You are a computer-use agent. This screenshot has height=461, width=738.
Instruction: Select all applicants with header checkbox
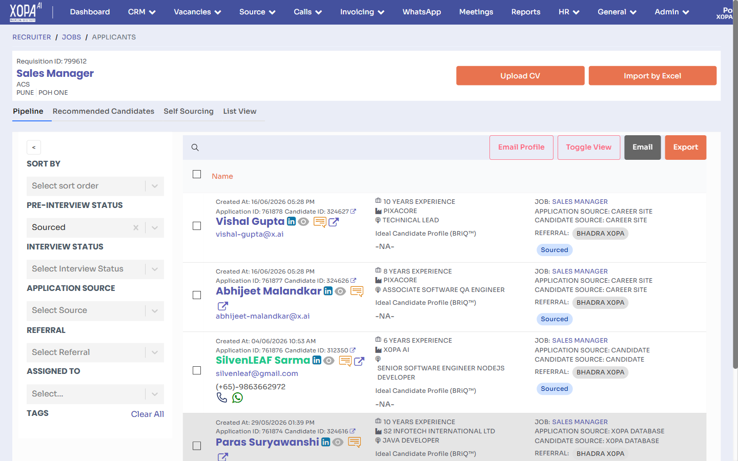click(x=197, y=174)
